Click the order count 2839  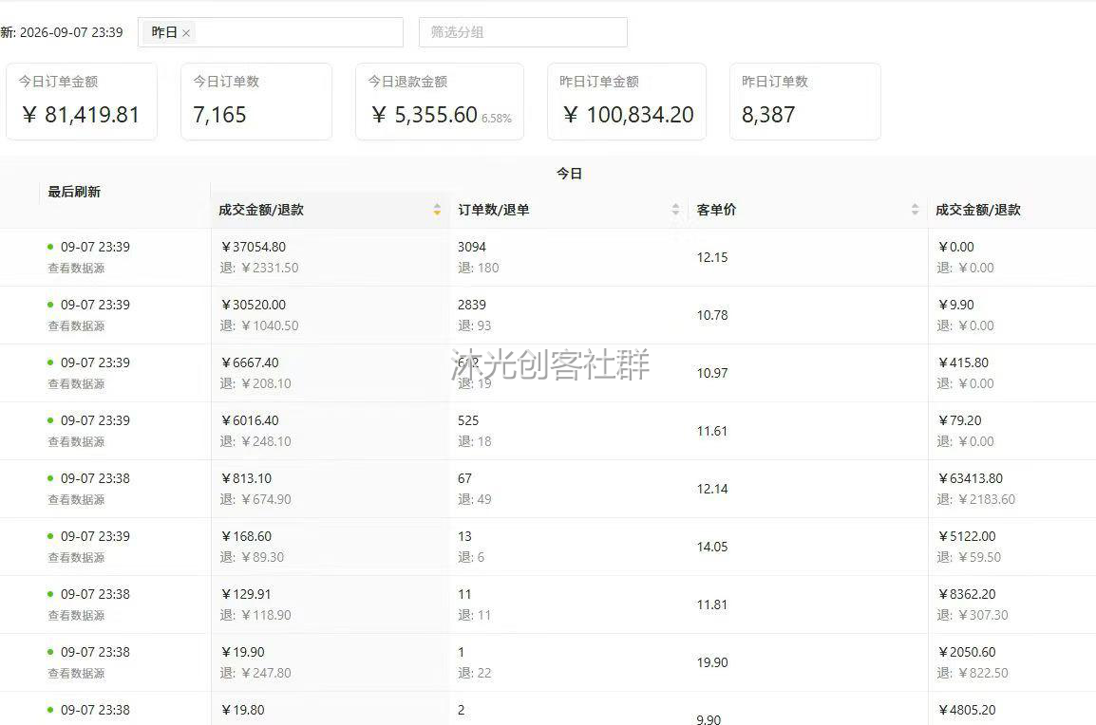click(x=472, y=306)
